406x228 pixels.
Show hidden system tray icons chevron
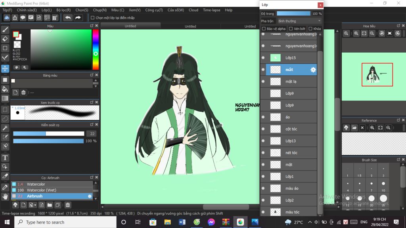click(310, 222)
